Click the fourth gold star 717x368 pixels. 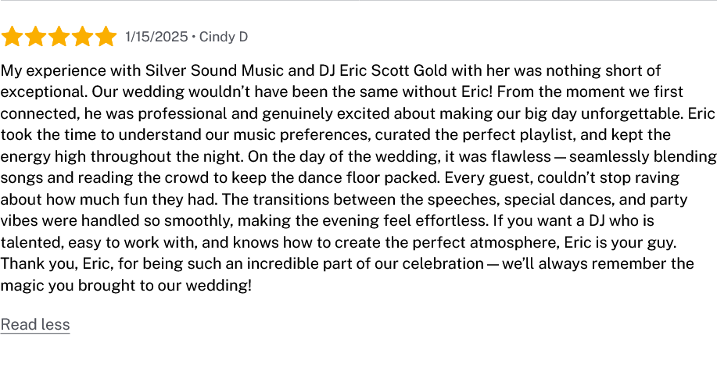click(x=82, y=37)
